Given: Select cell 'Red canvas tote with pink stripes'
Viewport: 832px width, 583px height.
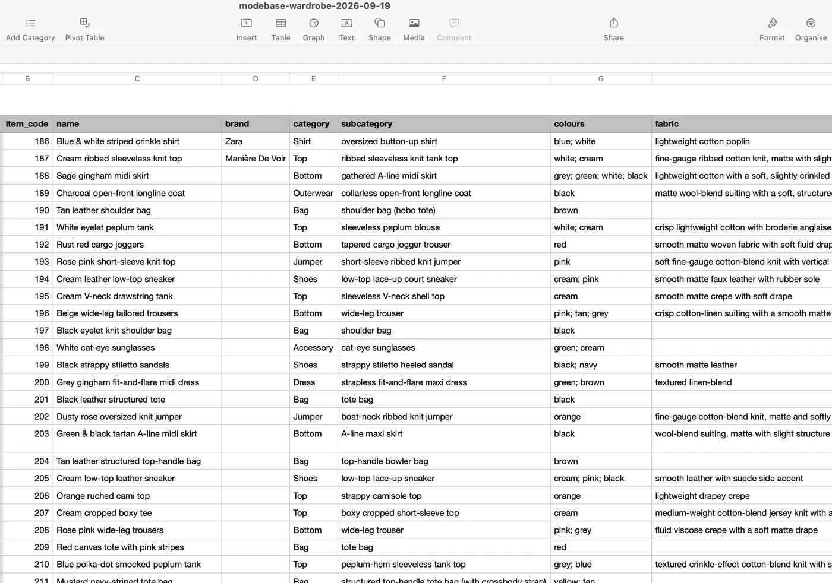Looking at the screenshot, I should [x=137, y=547].
